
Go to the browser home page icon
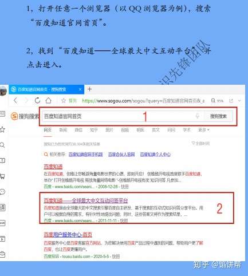click(49, 100)
